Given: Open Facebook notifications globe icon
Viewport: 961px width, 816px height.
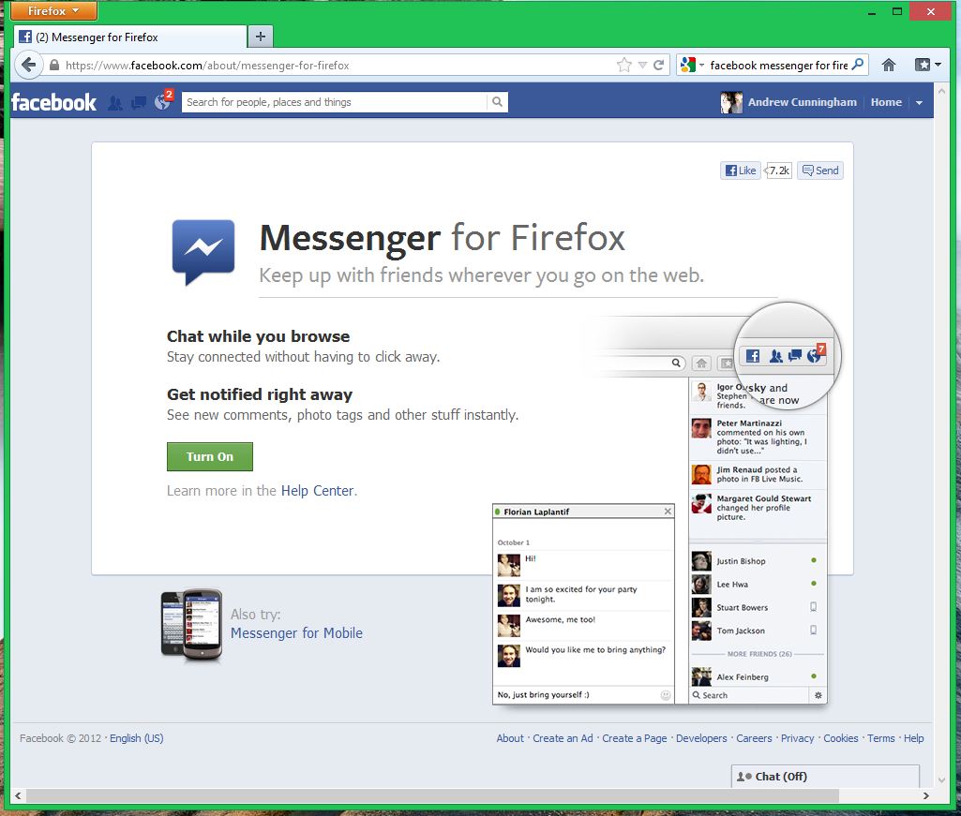Looking at the screenshot, I should pos(163,102).
